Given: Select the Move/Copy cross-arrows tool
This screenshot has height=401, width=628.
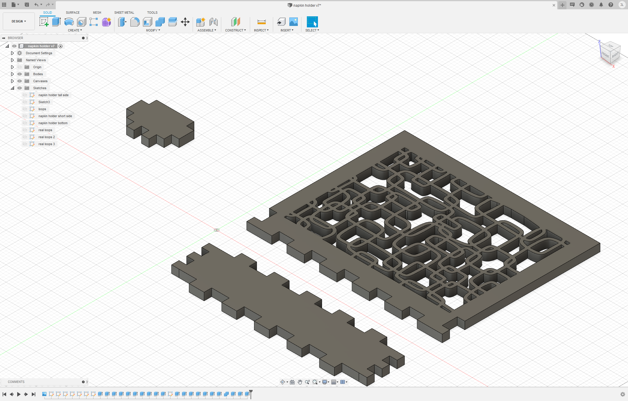Looking at the screenshot, I should tap(185, 22).
